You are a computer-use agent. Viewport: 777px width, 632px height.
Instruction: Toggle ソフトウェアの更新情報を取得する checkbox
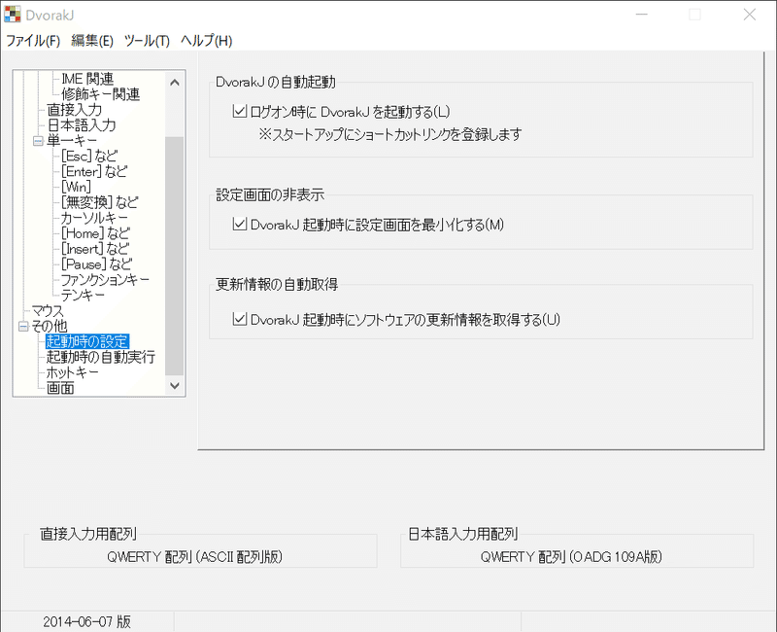(239, 319)
